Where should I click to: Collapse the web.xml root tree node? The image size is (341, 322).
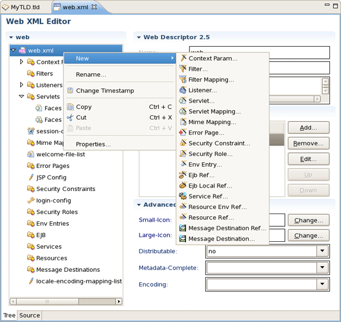tap(13, 50)
